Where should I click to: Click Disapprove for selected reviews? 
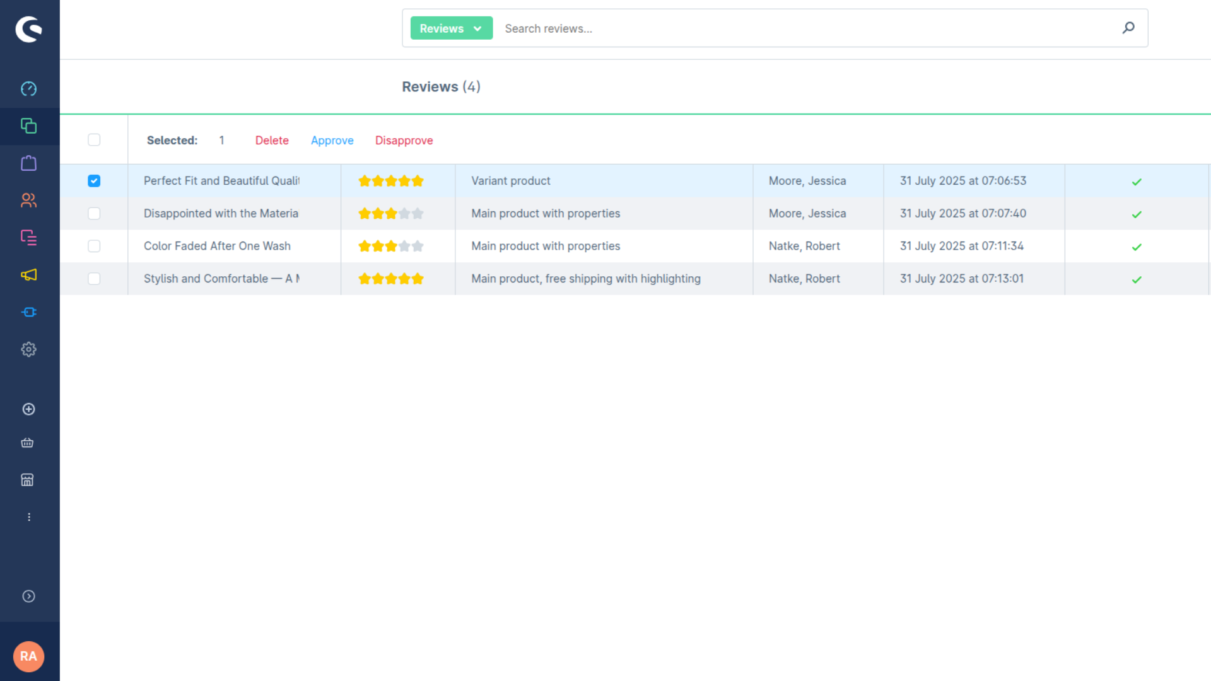(x=404, y=141)
